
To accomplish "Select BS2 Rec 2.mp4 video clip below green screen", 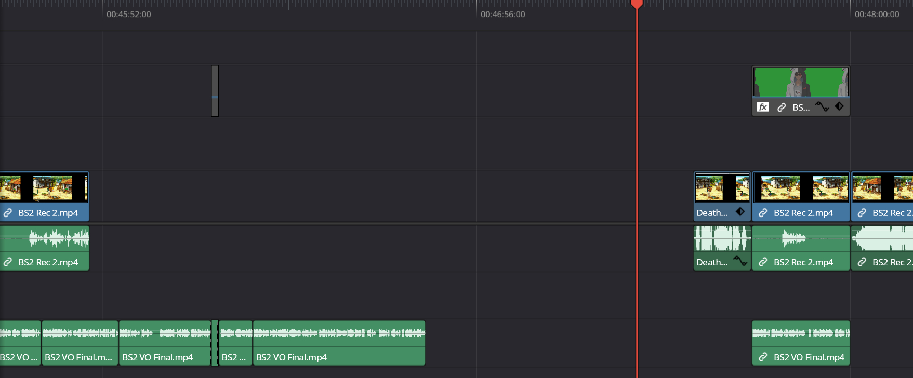I will (x=801, y=188).
